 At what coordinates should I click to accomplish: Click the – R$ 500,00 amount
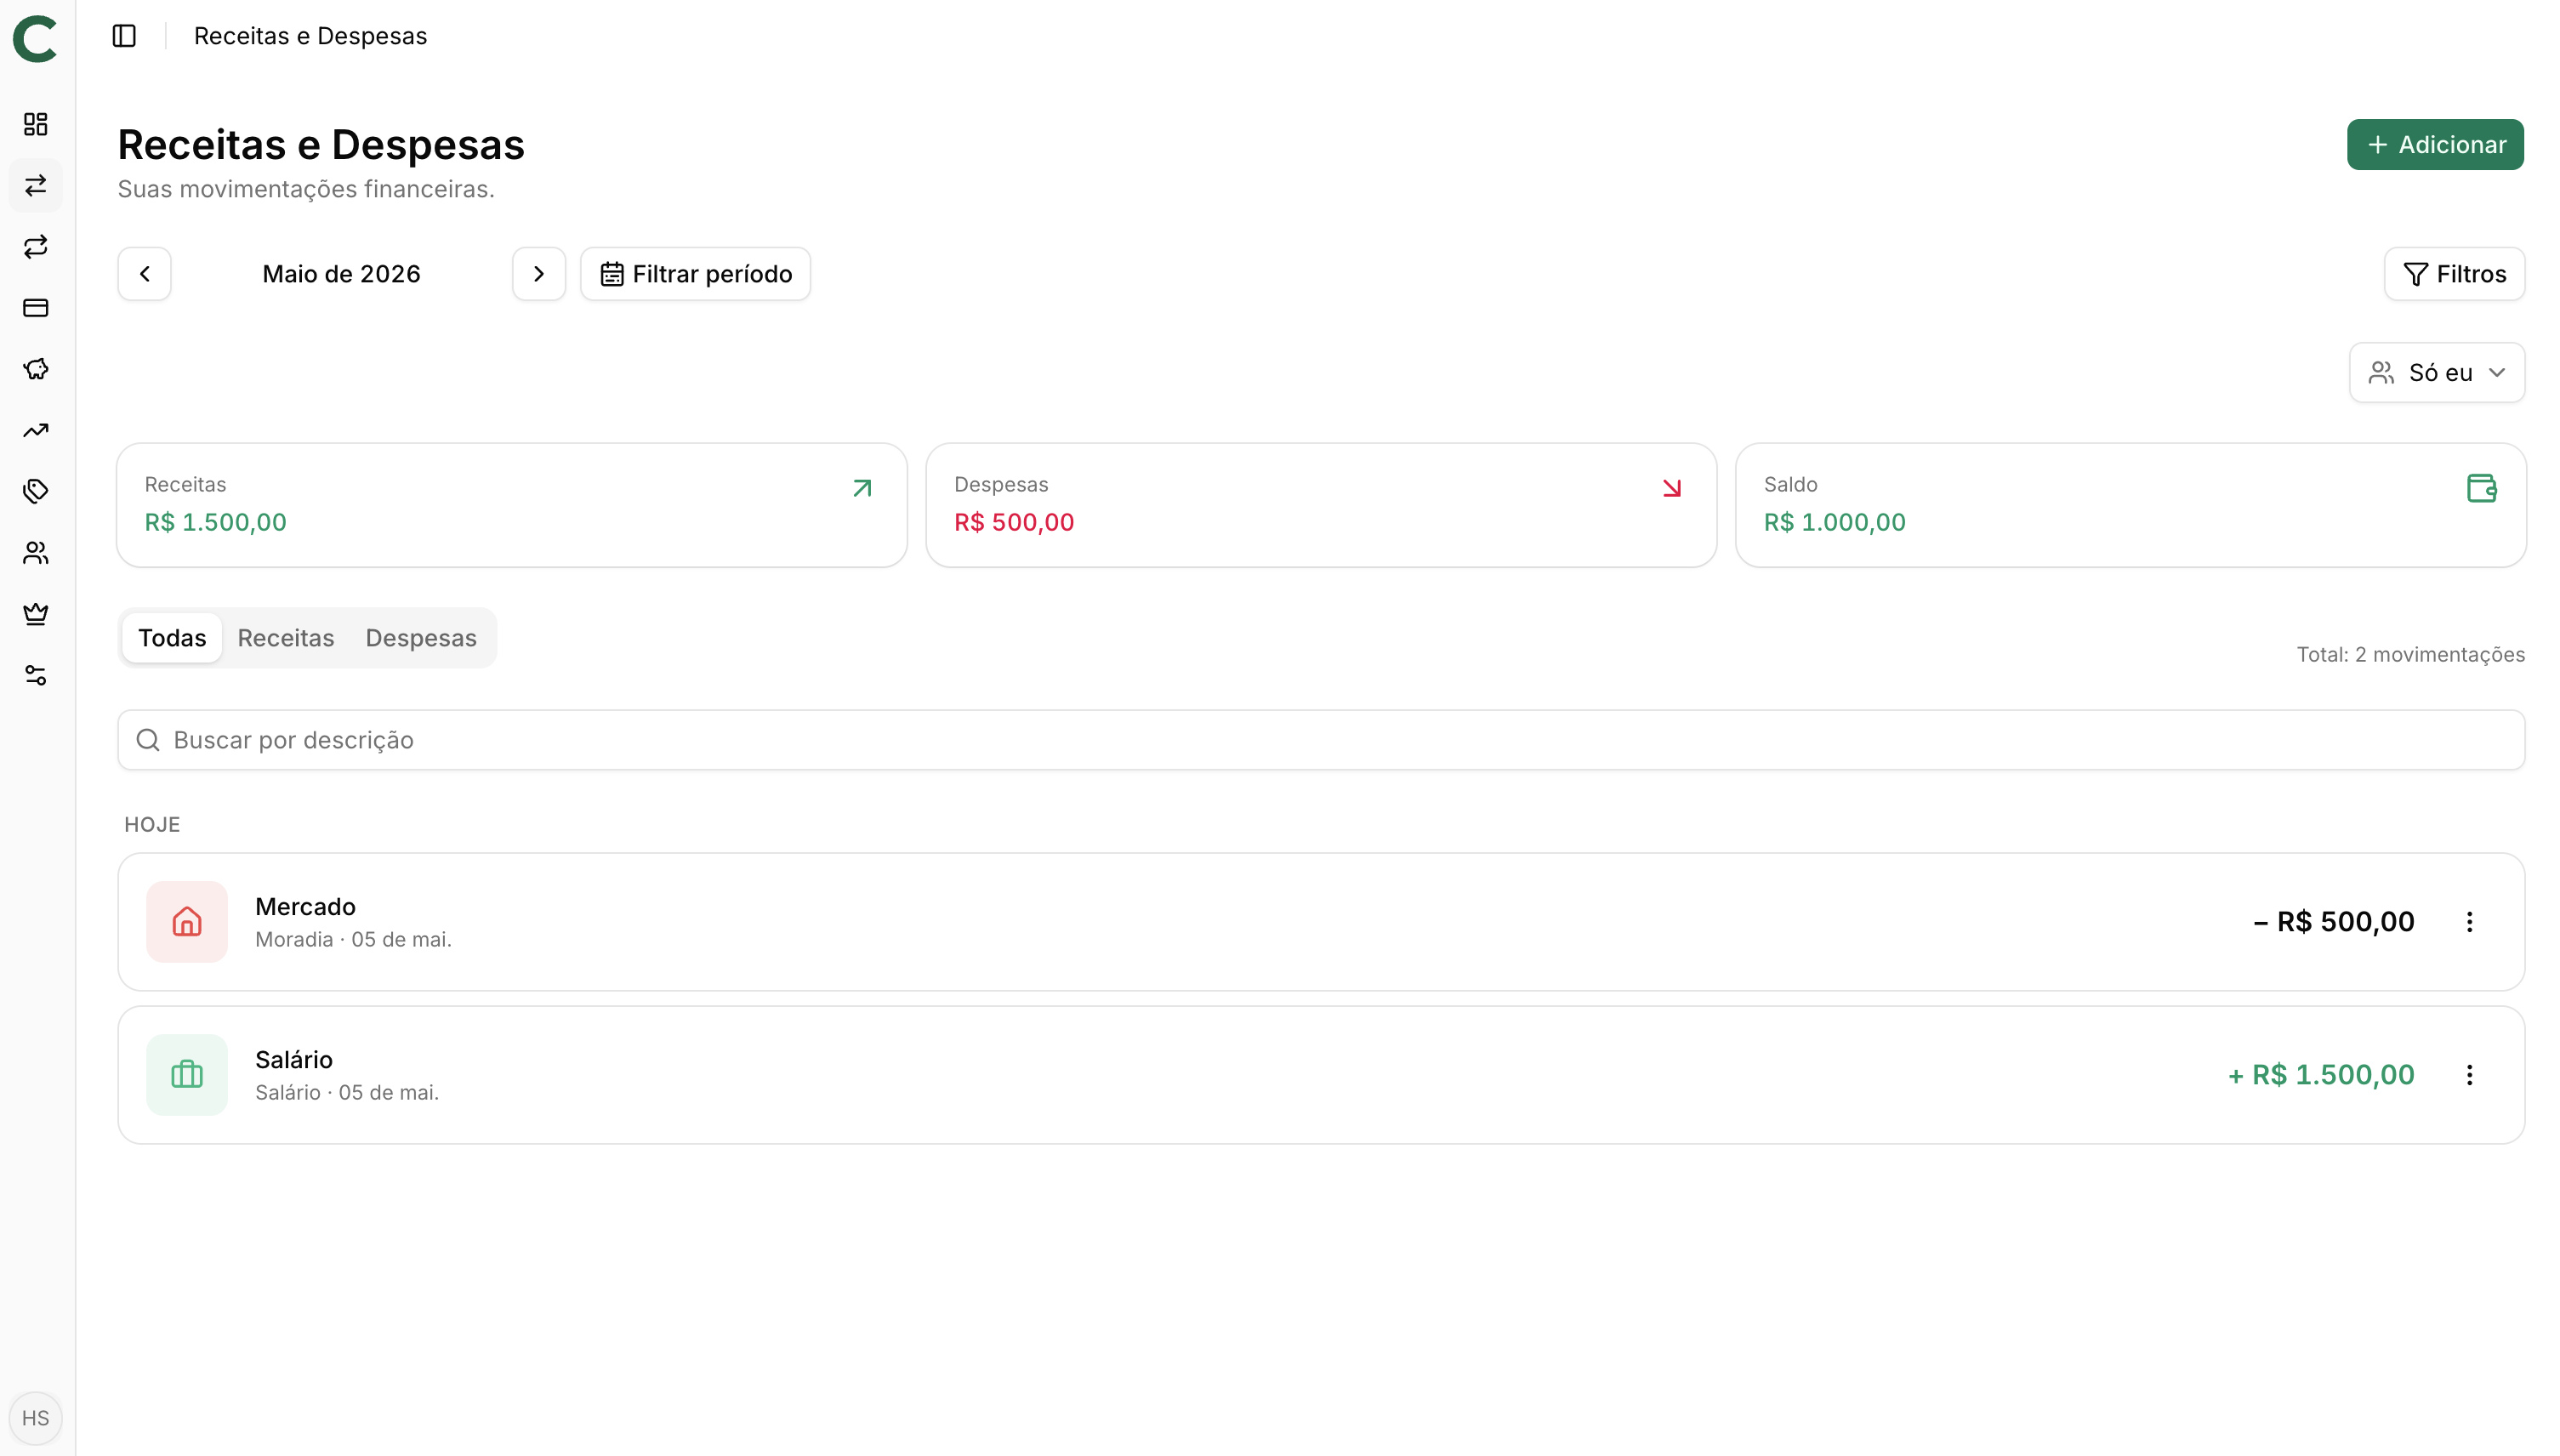coord(2333,922)
